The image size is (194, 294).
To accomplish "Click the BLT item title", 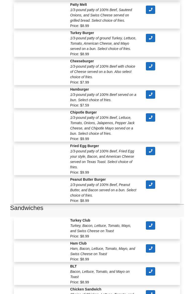I will pos(73,266).
